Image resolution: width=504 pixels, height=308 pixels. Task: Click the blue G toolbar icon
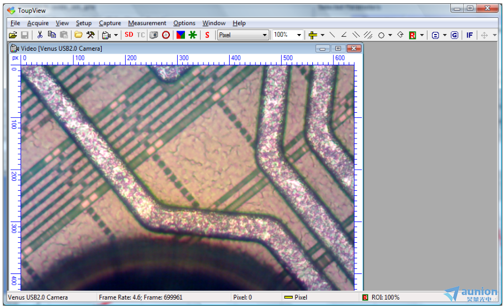[454, 35]
